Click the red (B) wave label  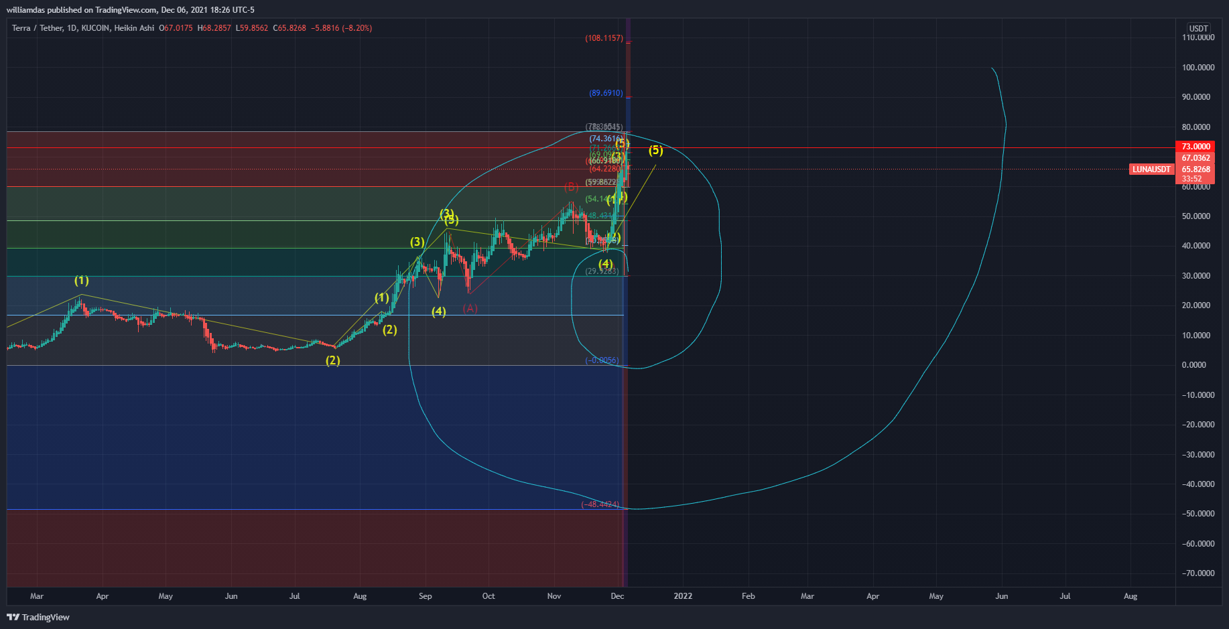tap(571, 186)
